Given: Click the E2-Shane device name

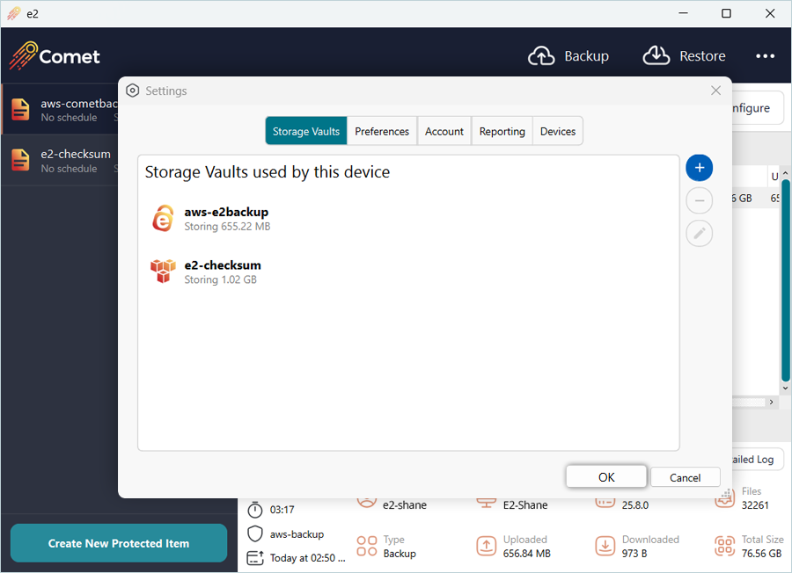Looking at the screenshot, I should pyautogui.click(x=524, y=505).
